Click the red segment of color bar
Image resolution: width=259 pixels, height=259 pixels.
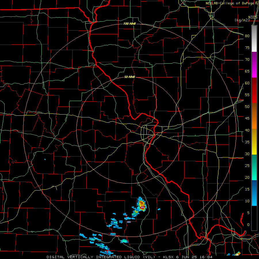(254, 90)
